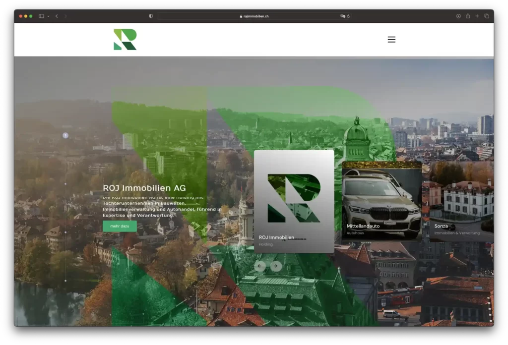
Task: Show the tab overview
Action: [x=487, y=16]
